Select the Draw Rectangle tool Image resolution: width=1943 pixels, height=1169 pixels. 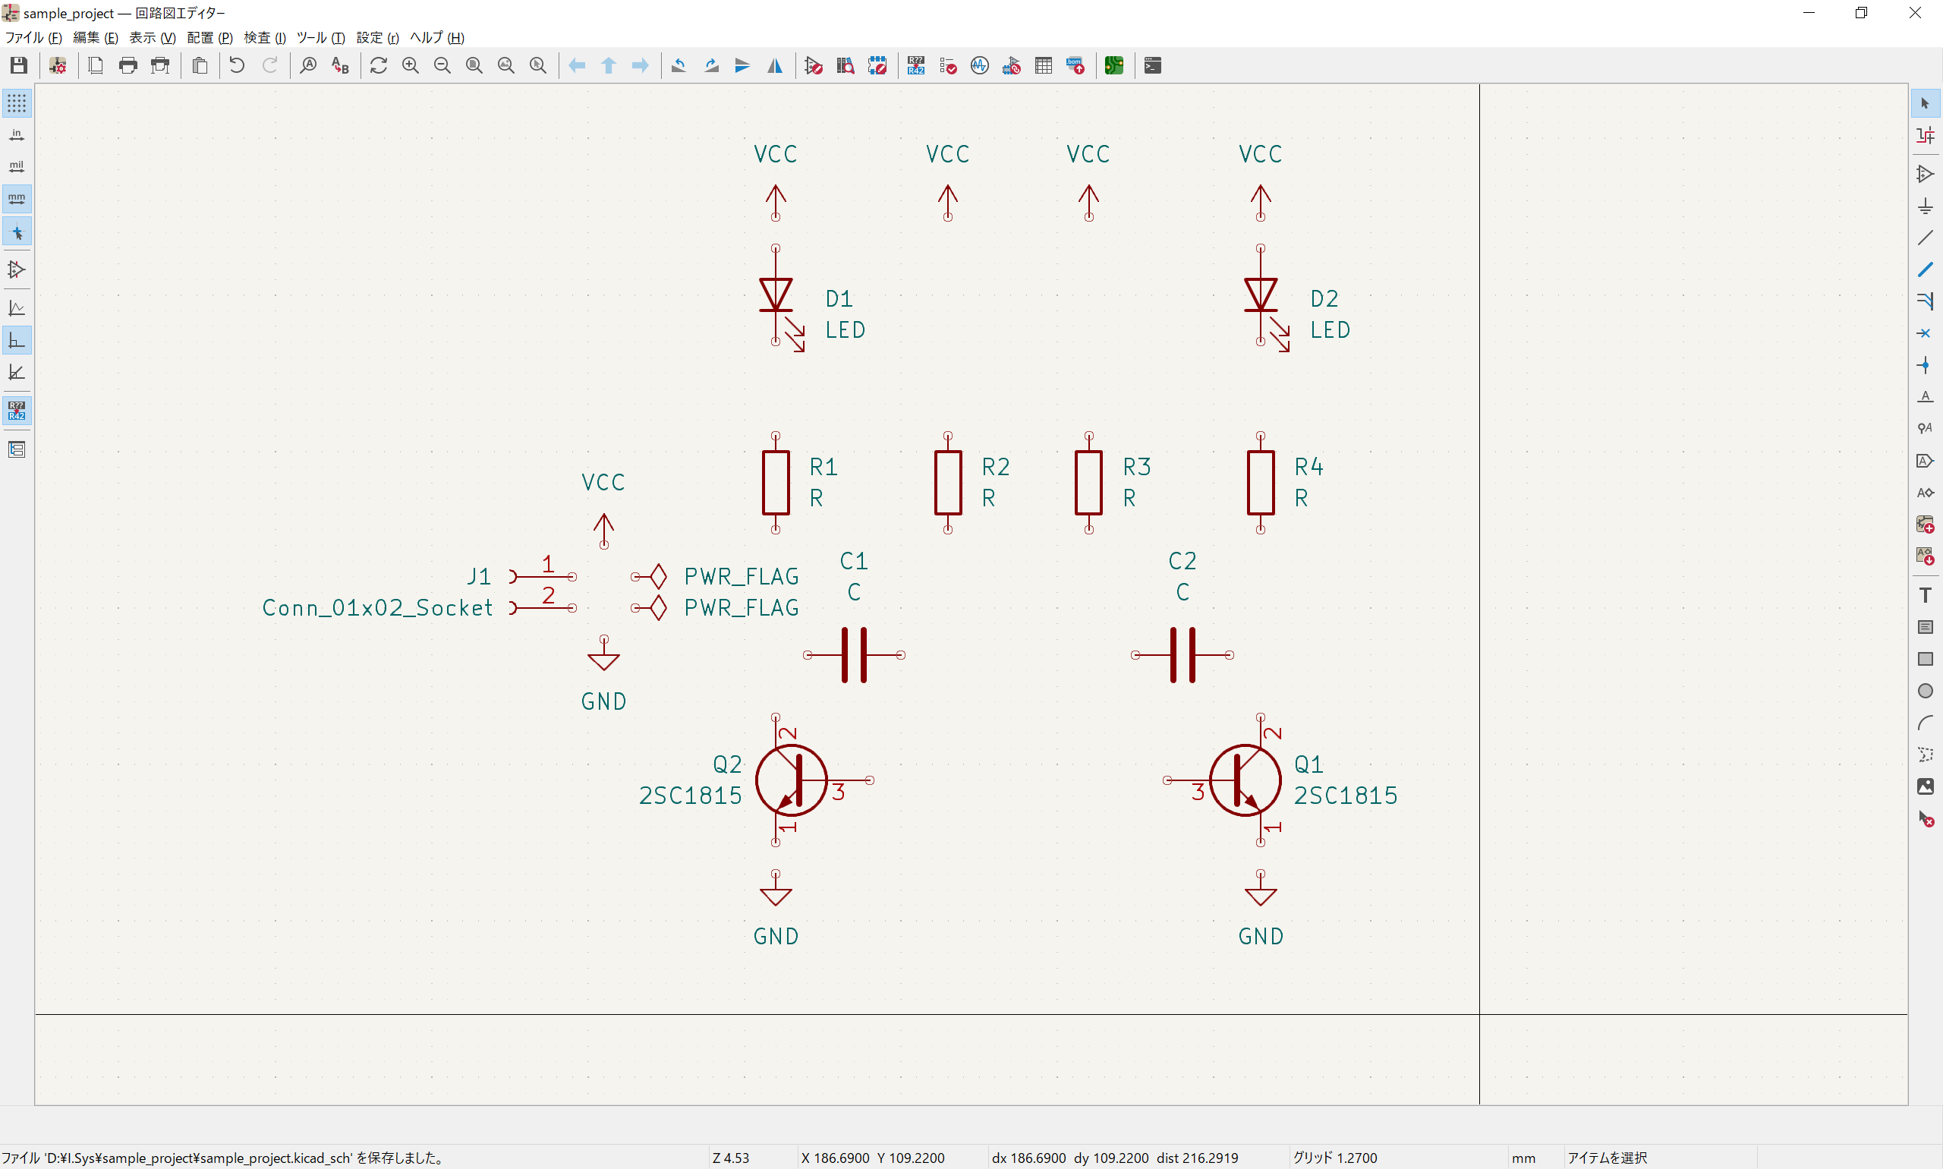click(x=1925, y=660)
